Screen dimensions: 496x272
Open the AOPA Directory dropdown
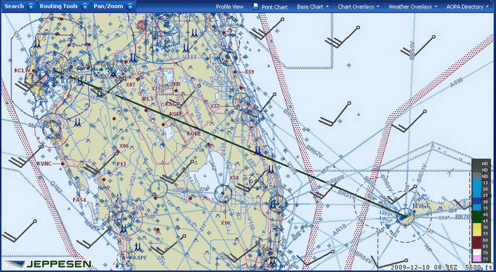coord(467,6)
